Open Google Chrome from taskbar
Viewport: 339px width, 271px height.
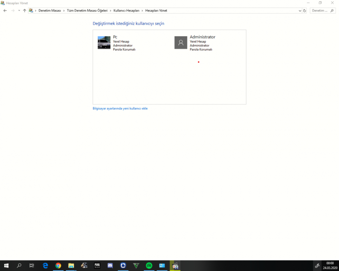tap(58, 266)
